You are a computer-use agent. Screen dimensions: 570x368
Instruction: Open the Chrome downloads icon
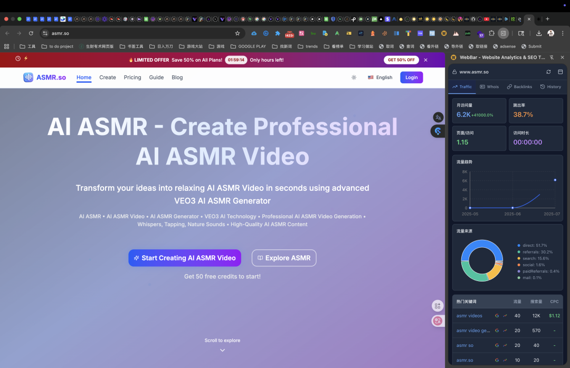[539, 33]
